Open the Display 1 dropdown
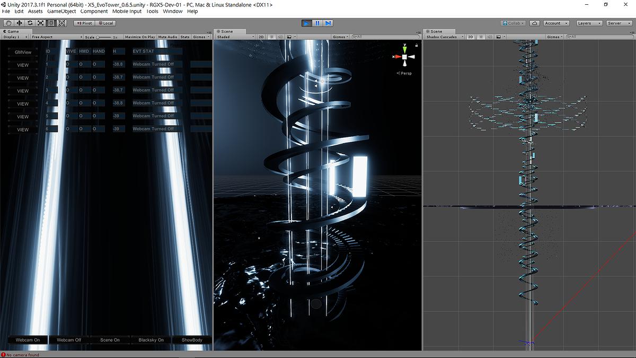Viewport: 636px width, 358px height. 15,37
